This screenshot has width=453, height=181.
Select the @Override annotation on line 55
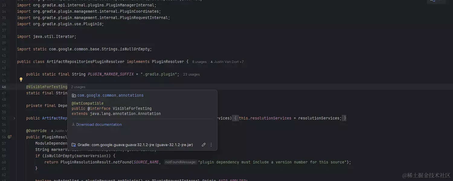pyautogui.click(x=36, y=131)
